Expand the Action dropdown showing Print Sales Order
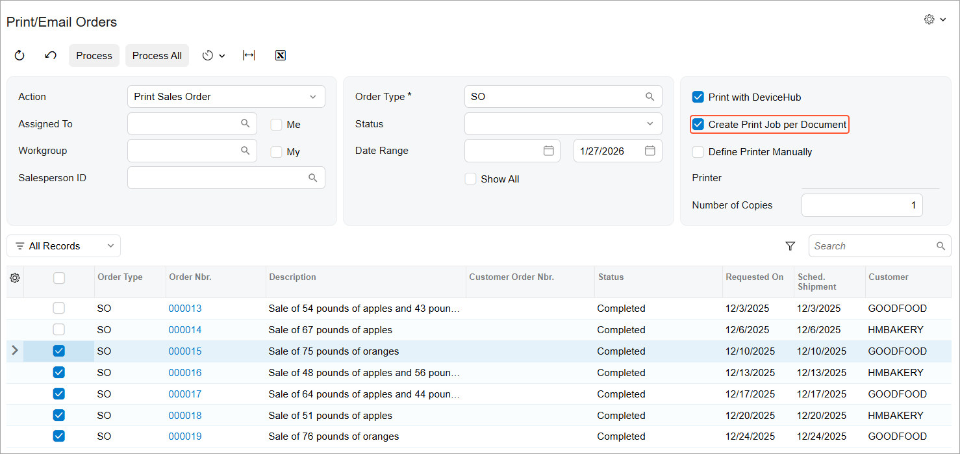960x454 pixels. pos(226,97)
